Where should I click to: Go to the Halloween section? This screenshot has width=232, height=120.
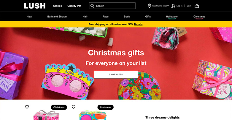tap(172, 17)
